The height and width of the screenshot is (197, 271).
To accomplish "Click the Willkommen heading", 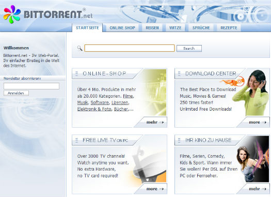I will click(16, 48).
